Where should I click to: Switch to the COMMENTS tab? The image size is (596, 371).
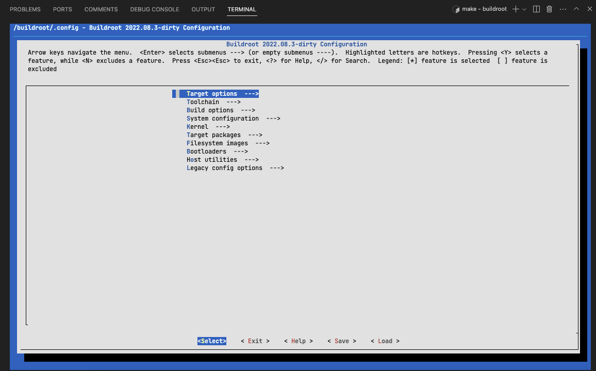point(101,9)
